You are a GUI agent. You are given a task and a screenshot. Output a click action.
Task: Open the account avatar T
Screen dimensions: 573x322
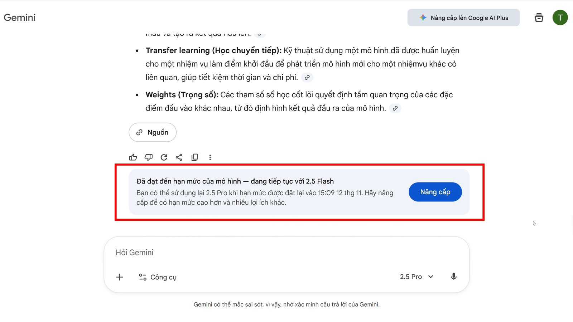[560, 18]
